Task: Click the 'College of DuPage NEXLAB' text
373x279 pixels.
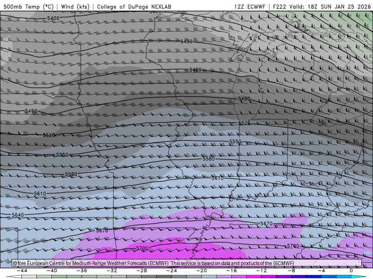Action: [x=134, y=7]
